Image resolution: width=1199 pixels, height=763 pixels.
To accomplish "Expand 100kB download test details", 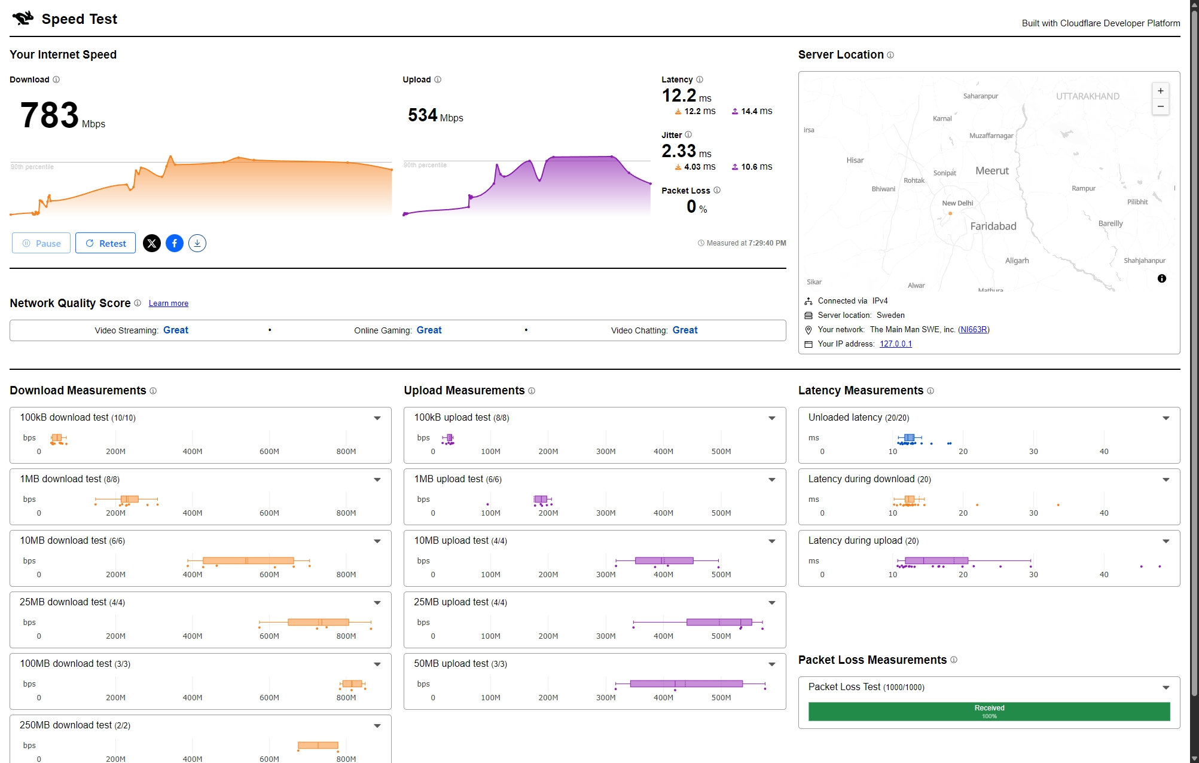I will point(377,418).
